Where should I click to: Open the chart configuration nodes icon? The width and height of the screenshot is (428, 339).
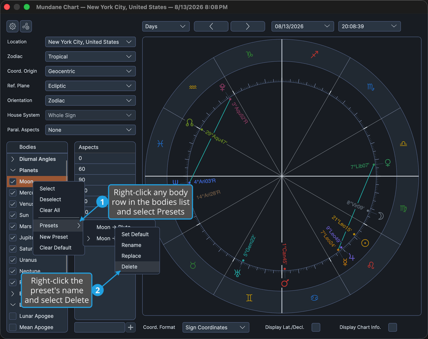click(x=26, y=26)
